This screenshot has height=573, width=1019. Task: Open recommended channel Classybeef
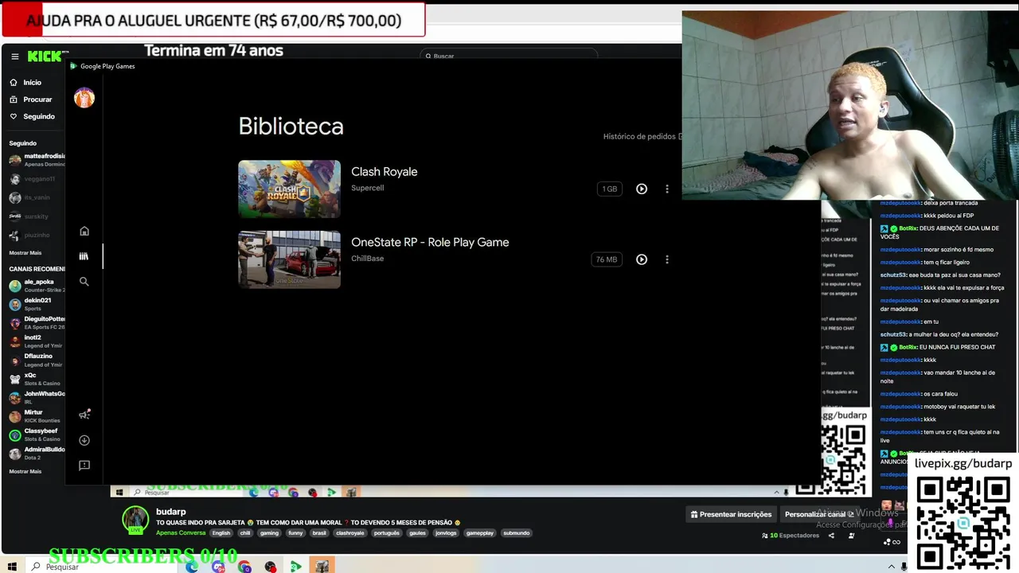[37, 435]
